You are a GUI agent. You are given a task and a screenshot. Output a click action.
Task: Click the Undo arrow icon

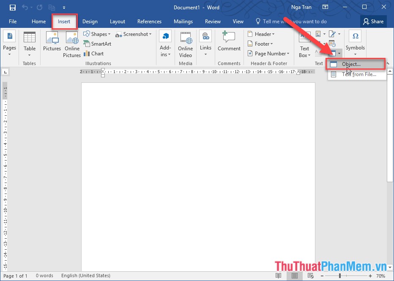25,7
